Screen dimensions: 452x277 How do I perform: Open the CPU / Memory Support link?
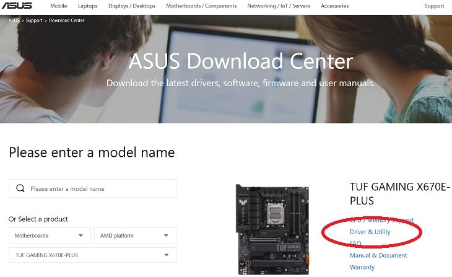coord(381,220)
